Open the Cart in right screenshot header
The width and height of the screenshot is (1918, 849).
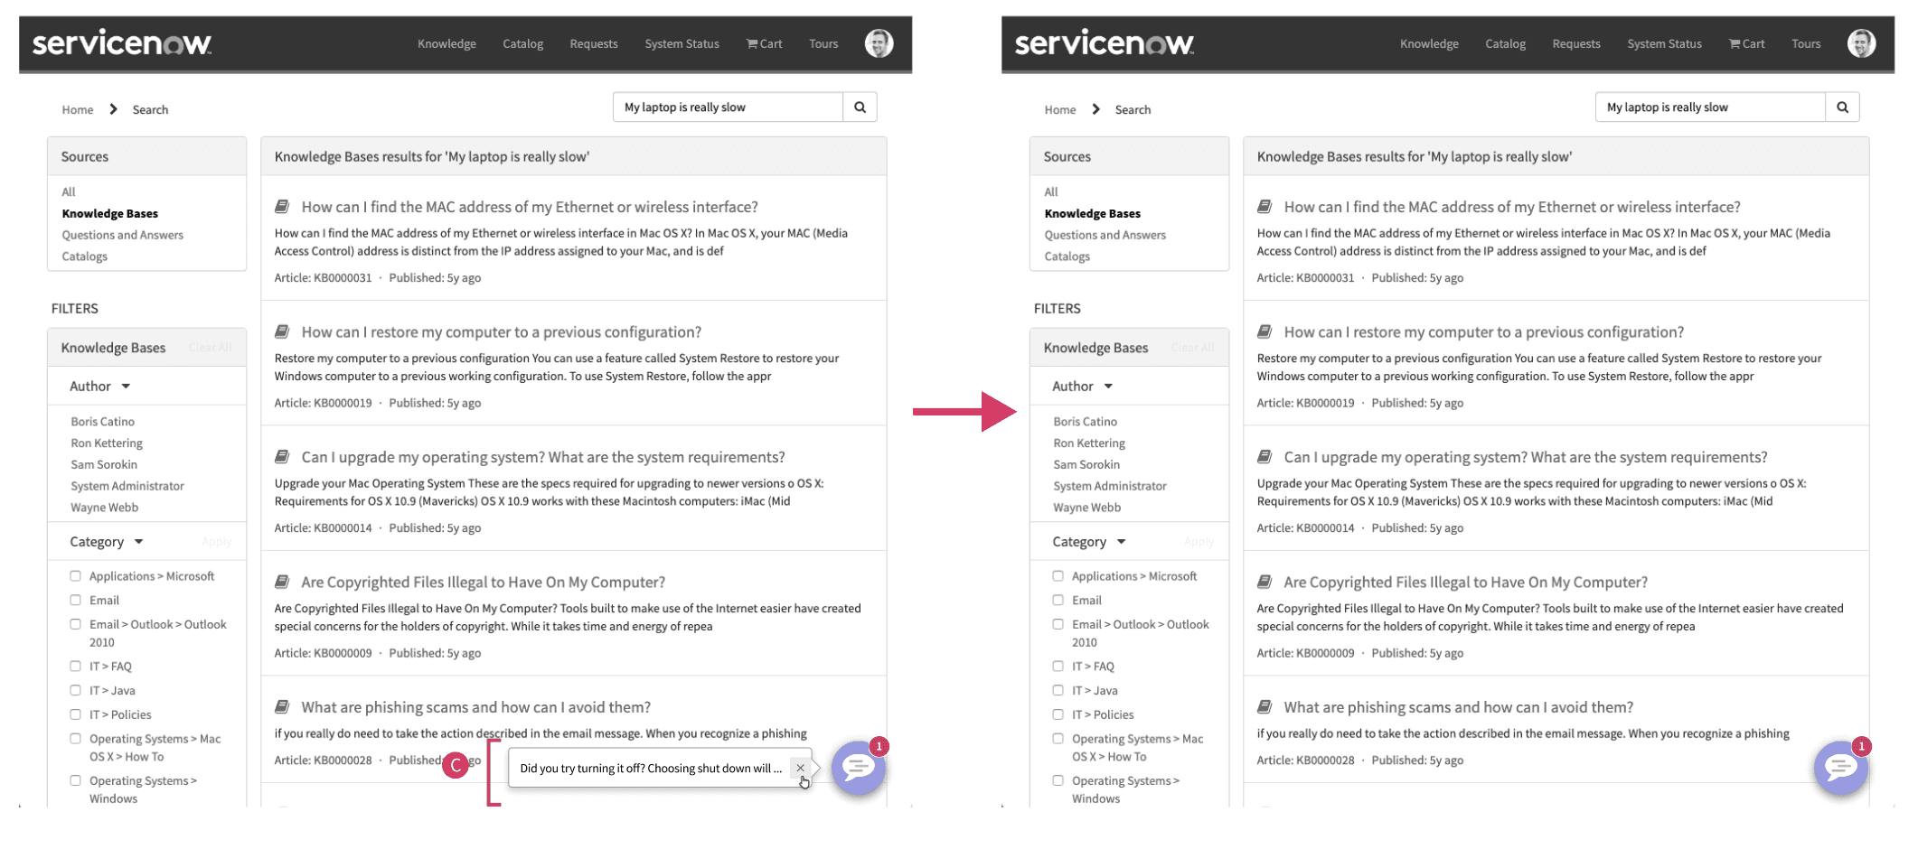coord(1746,43)
